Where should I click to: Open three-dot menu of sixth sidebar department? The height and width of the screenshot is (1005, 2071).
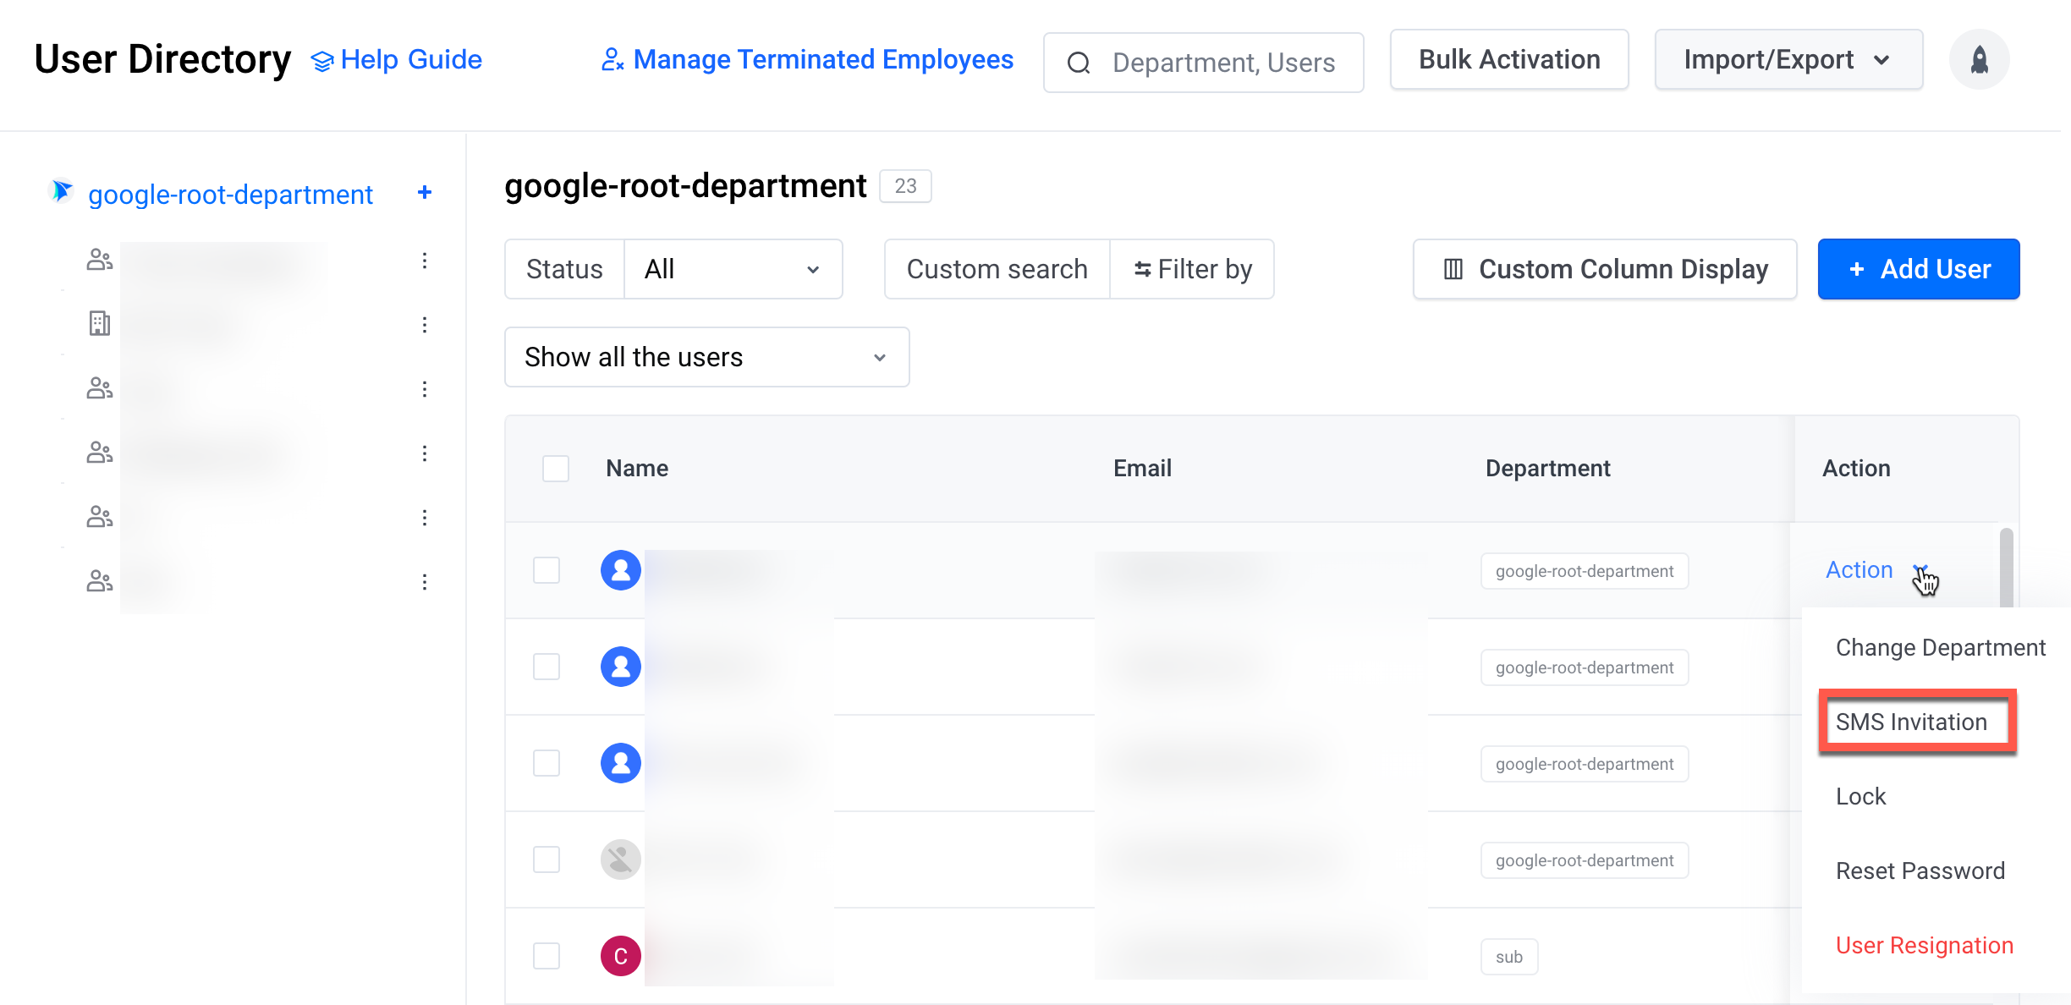(x=425, y=582)
